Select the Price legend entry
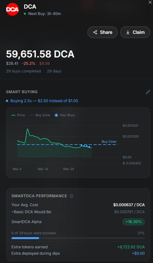 tap(18, 115)
